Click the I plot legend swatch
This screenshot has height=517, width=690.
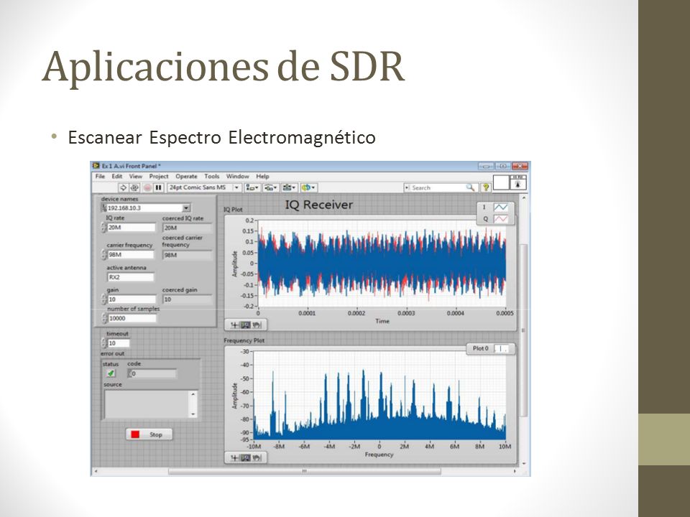click(500, 207)
